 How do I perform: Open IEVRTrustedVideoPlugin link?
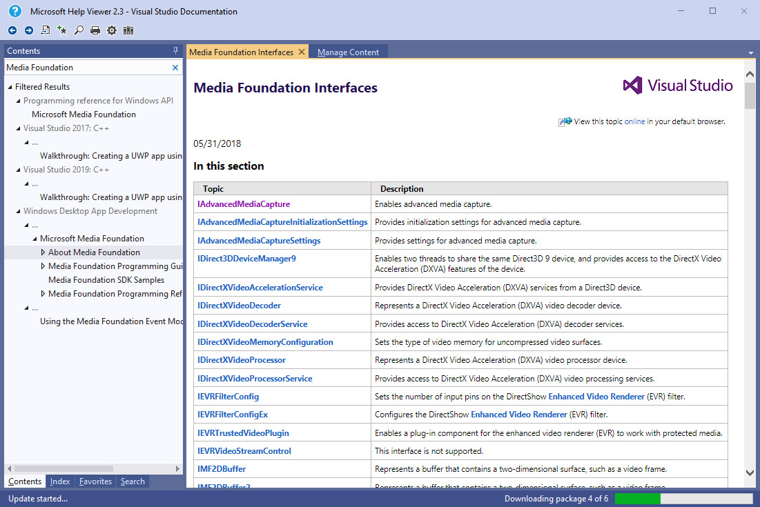tap(243, 433)
